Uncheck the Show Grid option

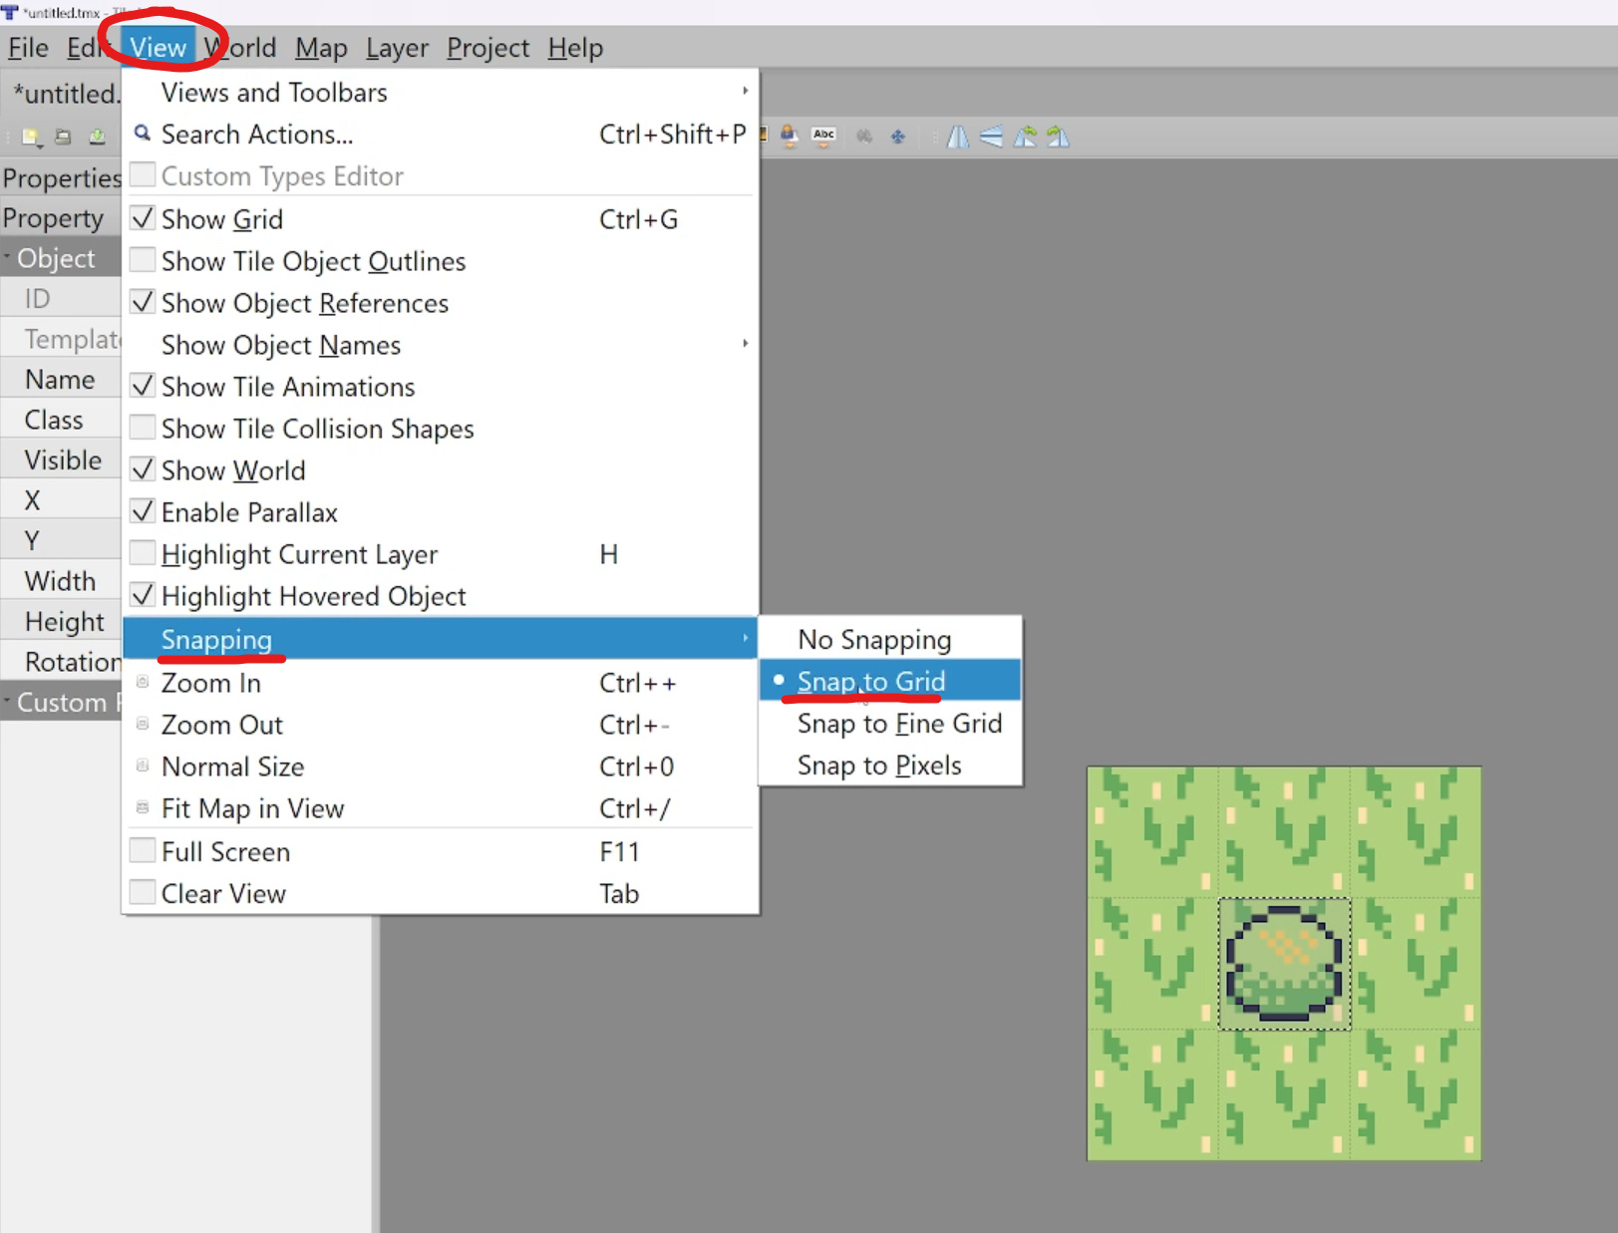click(222, 219)
